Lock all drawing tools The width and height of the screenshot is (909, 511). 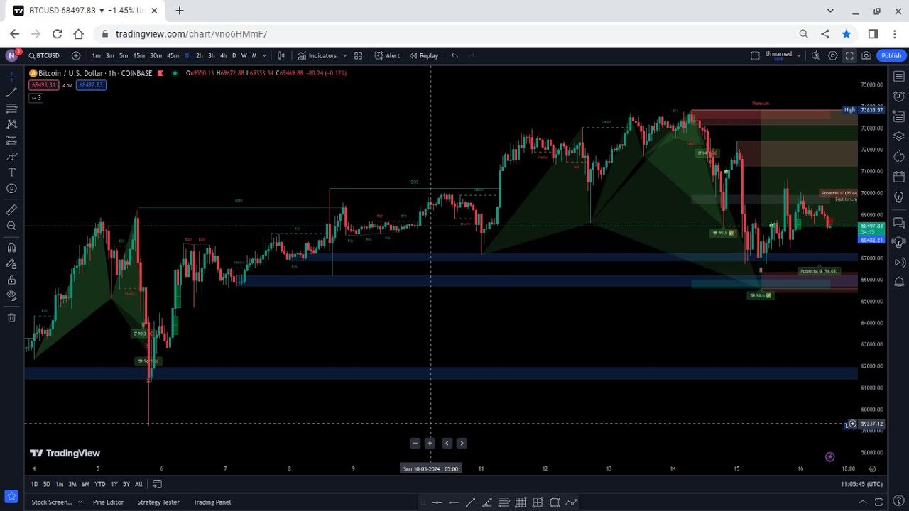coord(11,280)
